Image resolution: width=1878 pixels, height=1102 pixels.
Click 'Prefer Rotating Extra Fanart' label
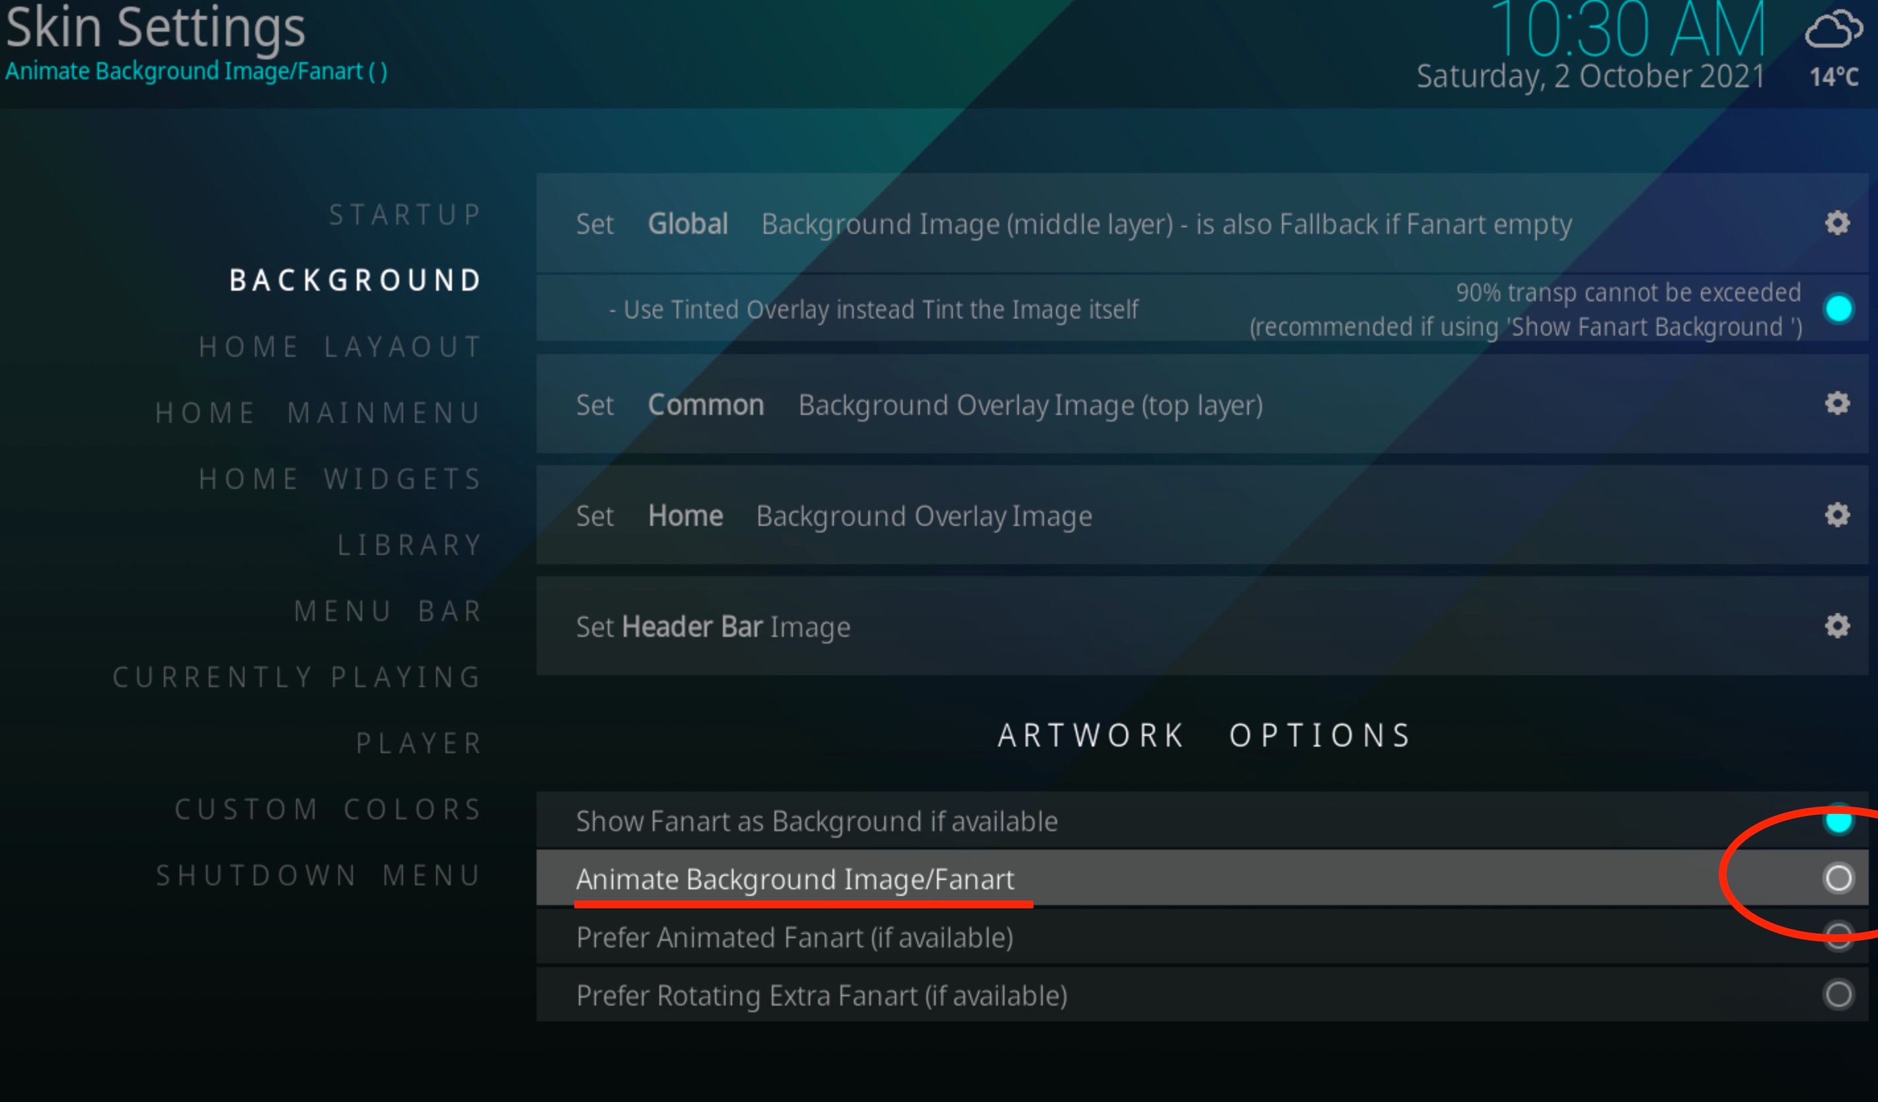(x=821, y=996)
